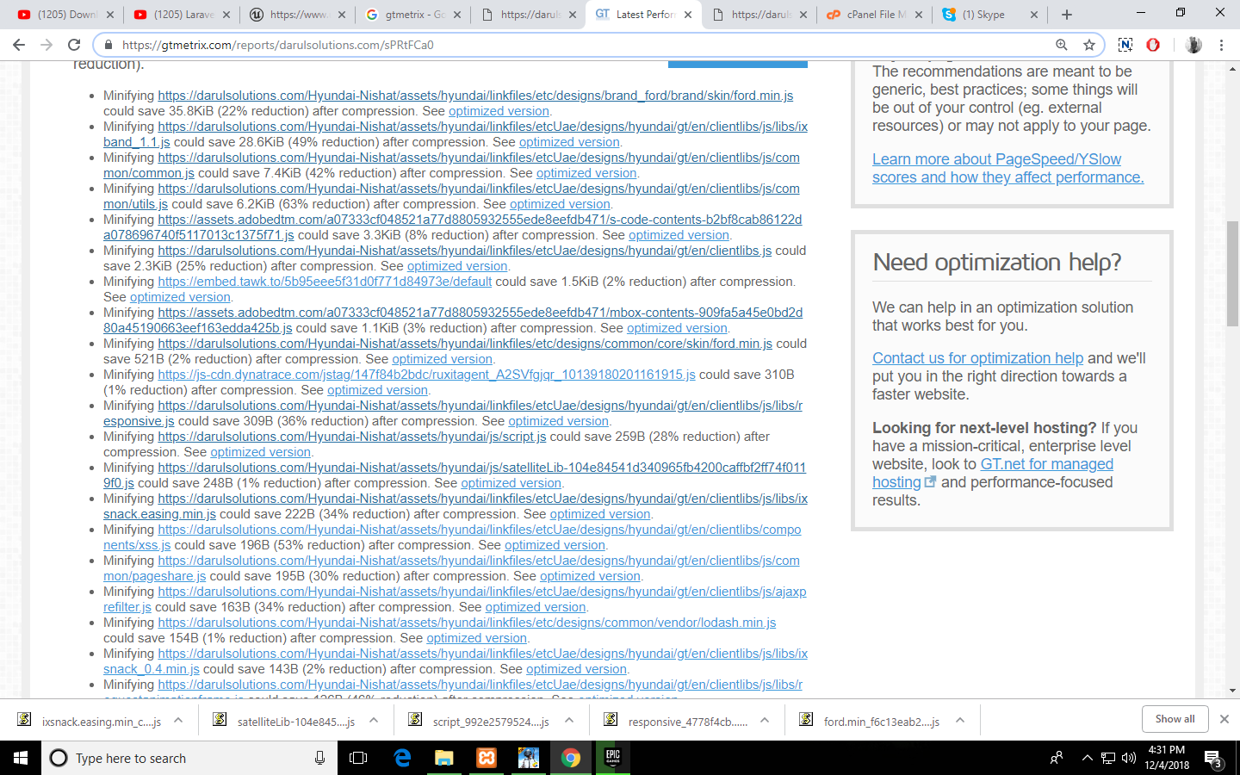This screenshot has width=1240, height=775.
Task: Open "Learn more about PageSpeed/YSlow" link
Action: 1008,168
